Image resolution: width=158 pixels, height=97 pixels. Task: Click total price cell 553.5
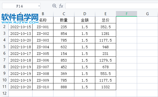pyautogui.click(x=106, y=73)
